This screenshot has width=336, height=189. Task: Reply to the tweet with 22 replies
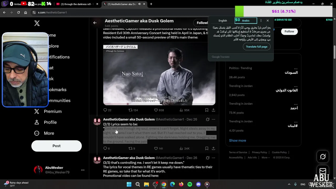tap(105, 110)
